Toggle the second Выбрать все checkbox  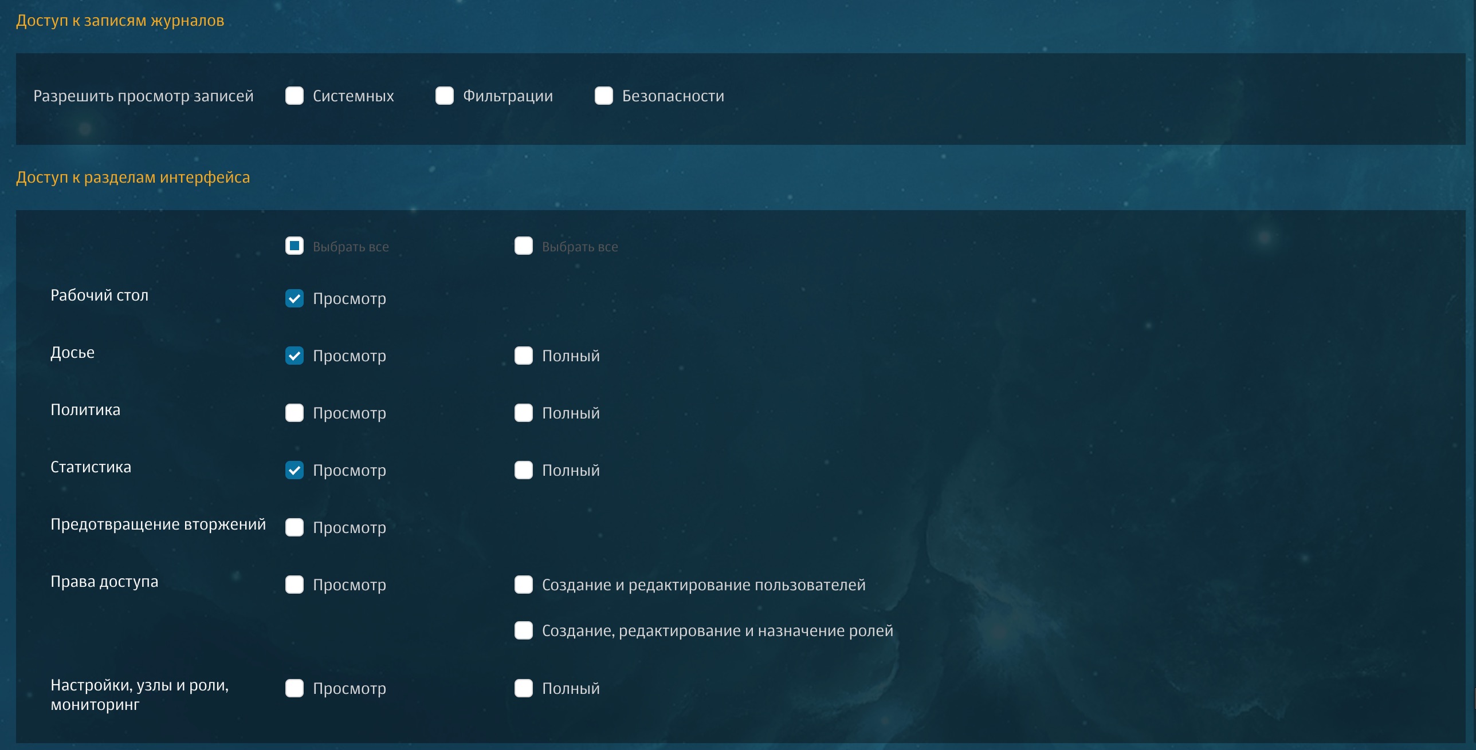tap(524, 246)
